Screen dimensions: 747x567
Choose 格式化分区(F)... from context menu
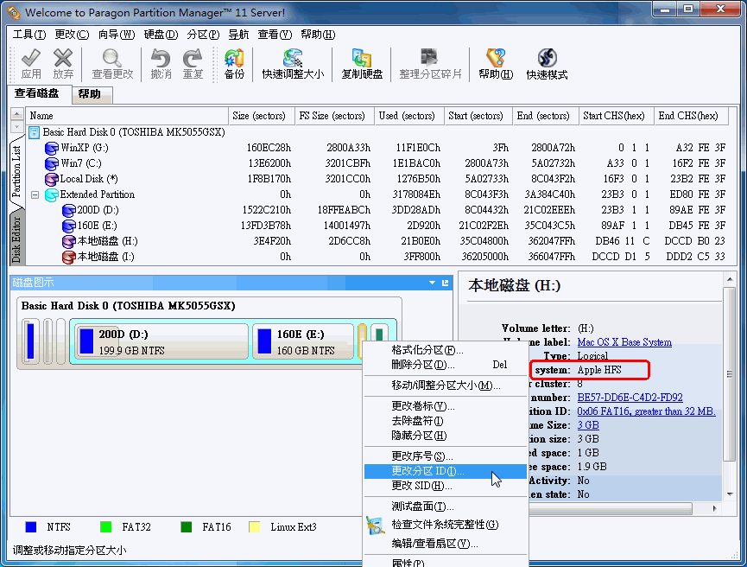tap(446, 350)
